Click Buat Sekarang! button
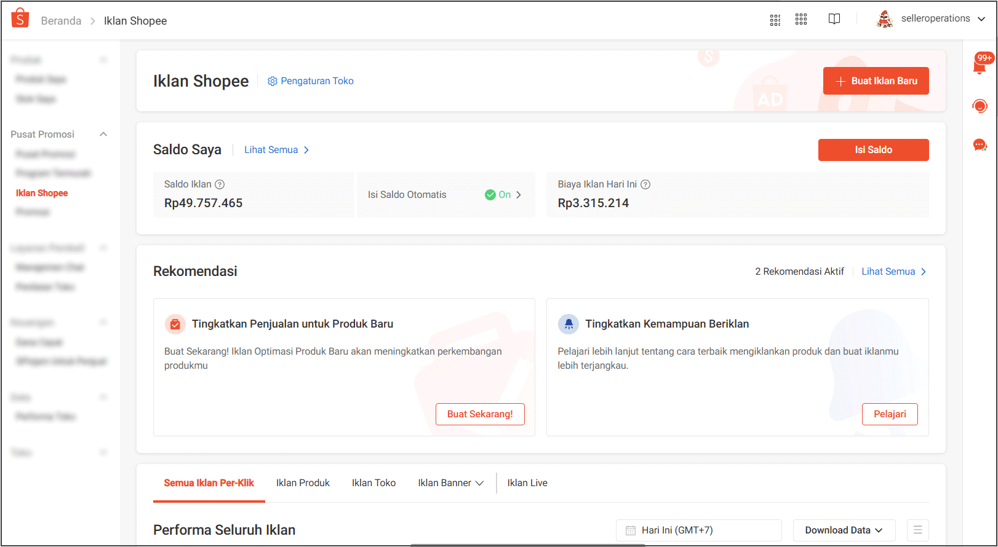The image size is (998, 547). pyautogui.click(x=480, y=414)
